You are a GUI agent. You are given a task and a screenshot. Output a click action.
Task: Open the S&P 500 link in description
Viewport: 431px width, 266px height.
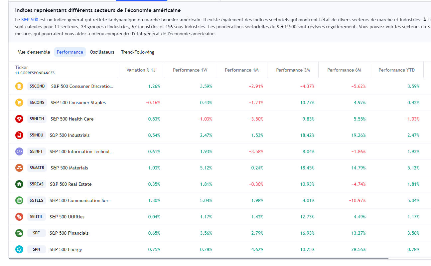[27, 20]
